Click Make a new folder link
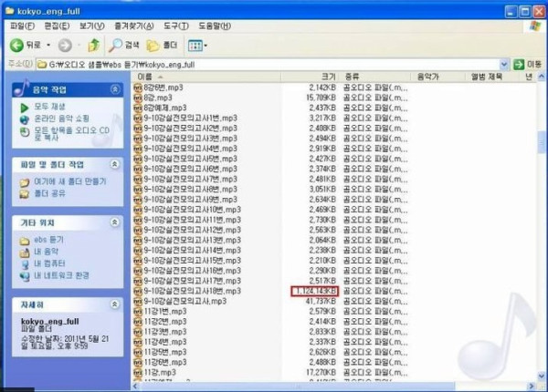Image resolution: width=548 pixels, height=392 pixels. tap(70, 181)
